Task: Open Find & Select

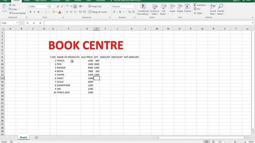Action: [220, 10]
